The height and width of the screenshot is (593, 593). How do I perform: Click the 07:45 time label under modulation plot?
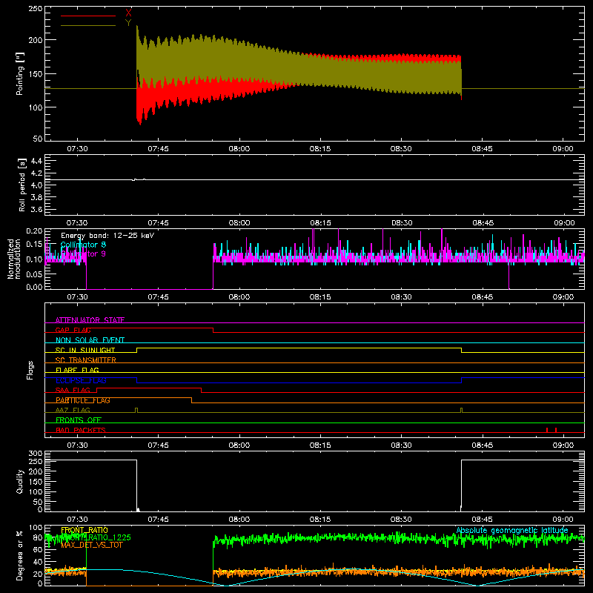(x=158, y=297)
